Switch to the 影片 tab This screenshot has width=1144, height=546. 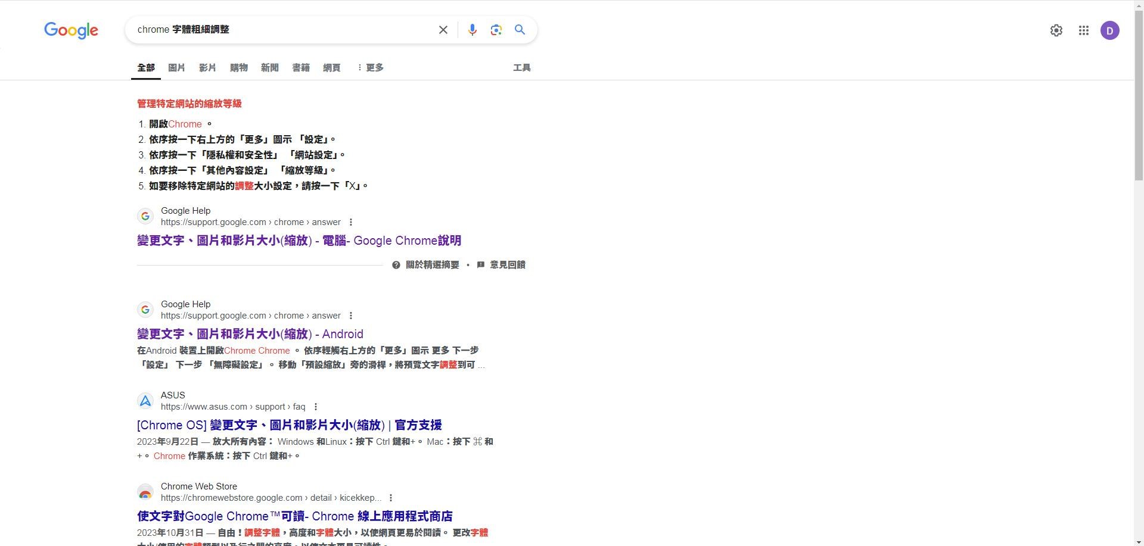point(207,68)
